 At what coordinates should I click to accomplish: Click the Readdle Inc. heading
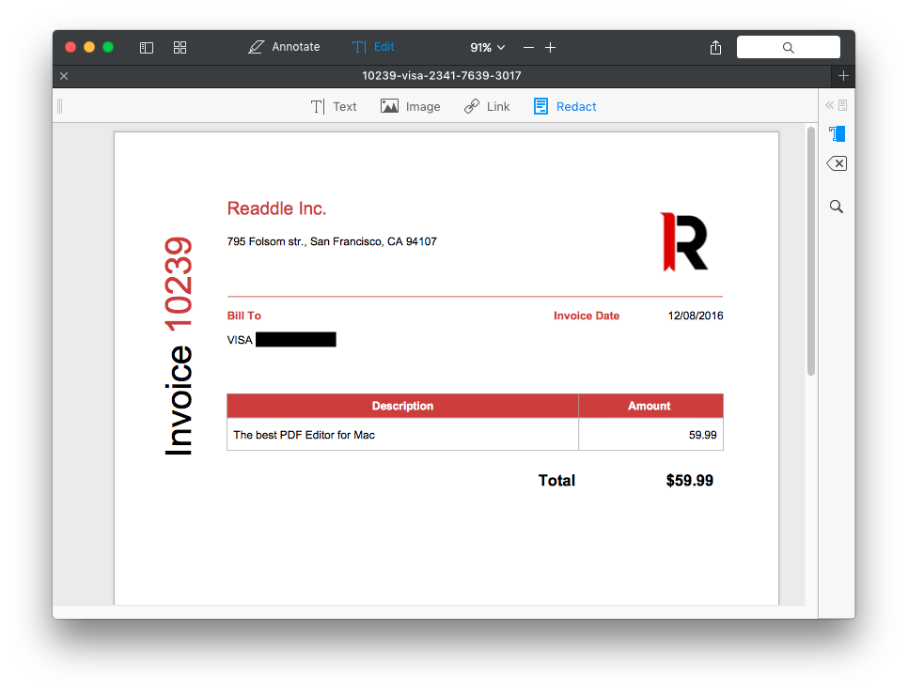[276, 208]
